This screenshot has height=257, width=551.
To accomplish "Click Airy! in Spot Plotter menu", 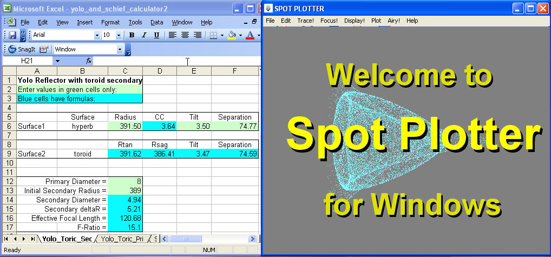I will [394, 21].
